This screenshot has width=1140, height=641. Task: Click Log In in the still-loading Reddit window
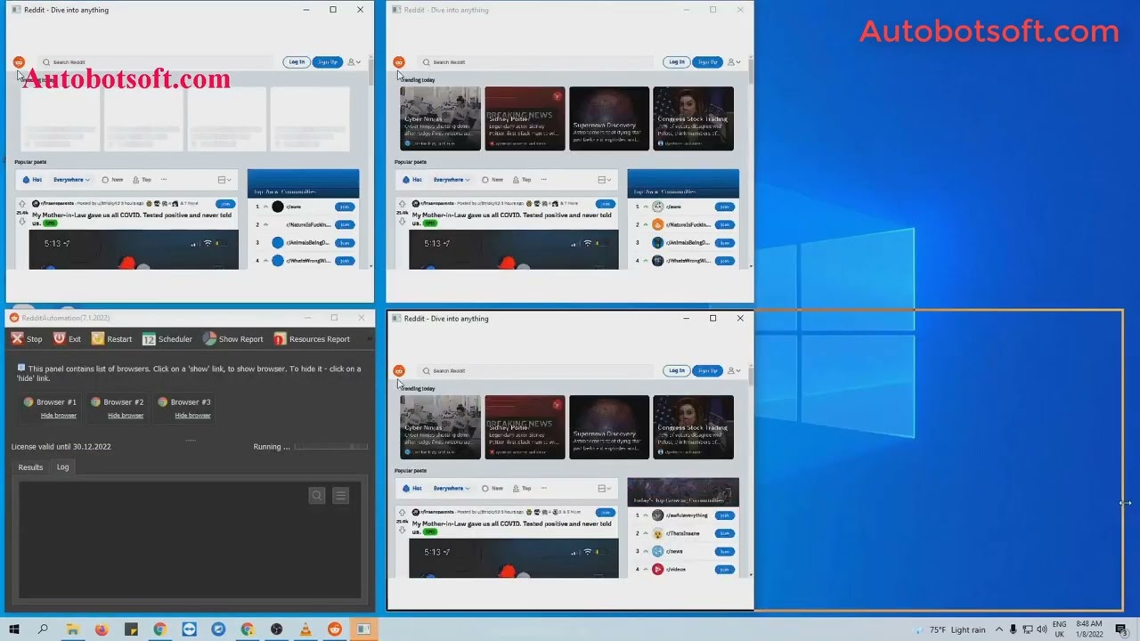297,62
